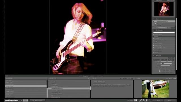Click the brush mask icon on second stack layer

click(x=156, y=23)
